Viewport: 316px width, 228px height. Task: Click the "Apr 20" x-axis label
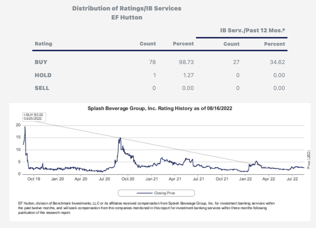pyautogui.click(x=81, y=179)
